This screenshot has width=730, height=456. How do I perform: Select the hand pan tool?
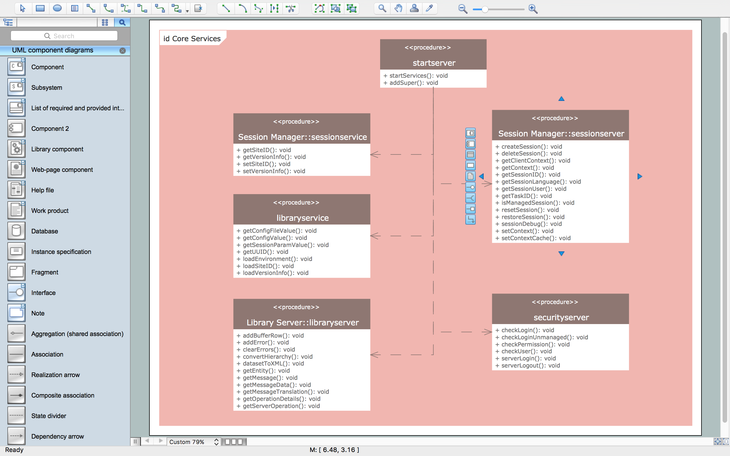pos(398,9)
